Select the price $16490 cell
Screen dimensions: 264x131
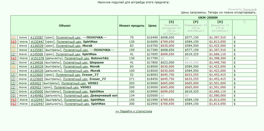152,37
